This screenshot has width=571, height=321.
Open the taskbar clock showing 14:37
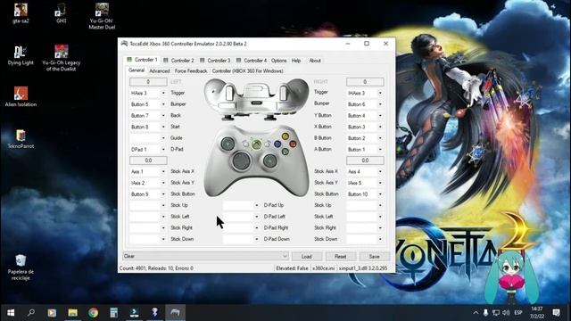537,313
